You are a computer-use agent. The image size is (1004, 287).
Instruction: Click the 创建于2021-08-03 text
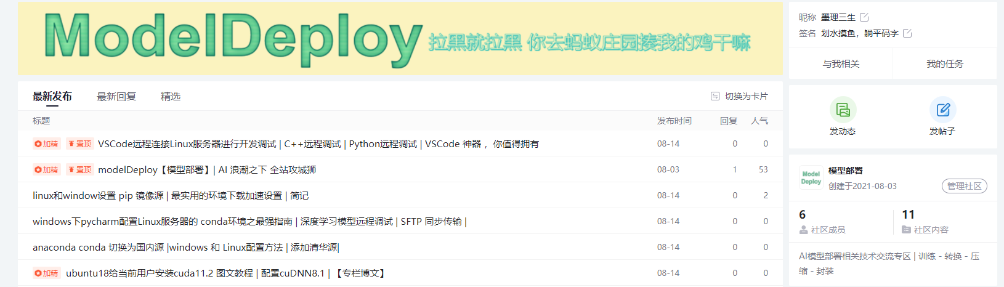coord(862,186)
